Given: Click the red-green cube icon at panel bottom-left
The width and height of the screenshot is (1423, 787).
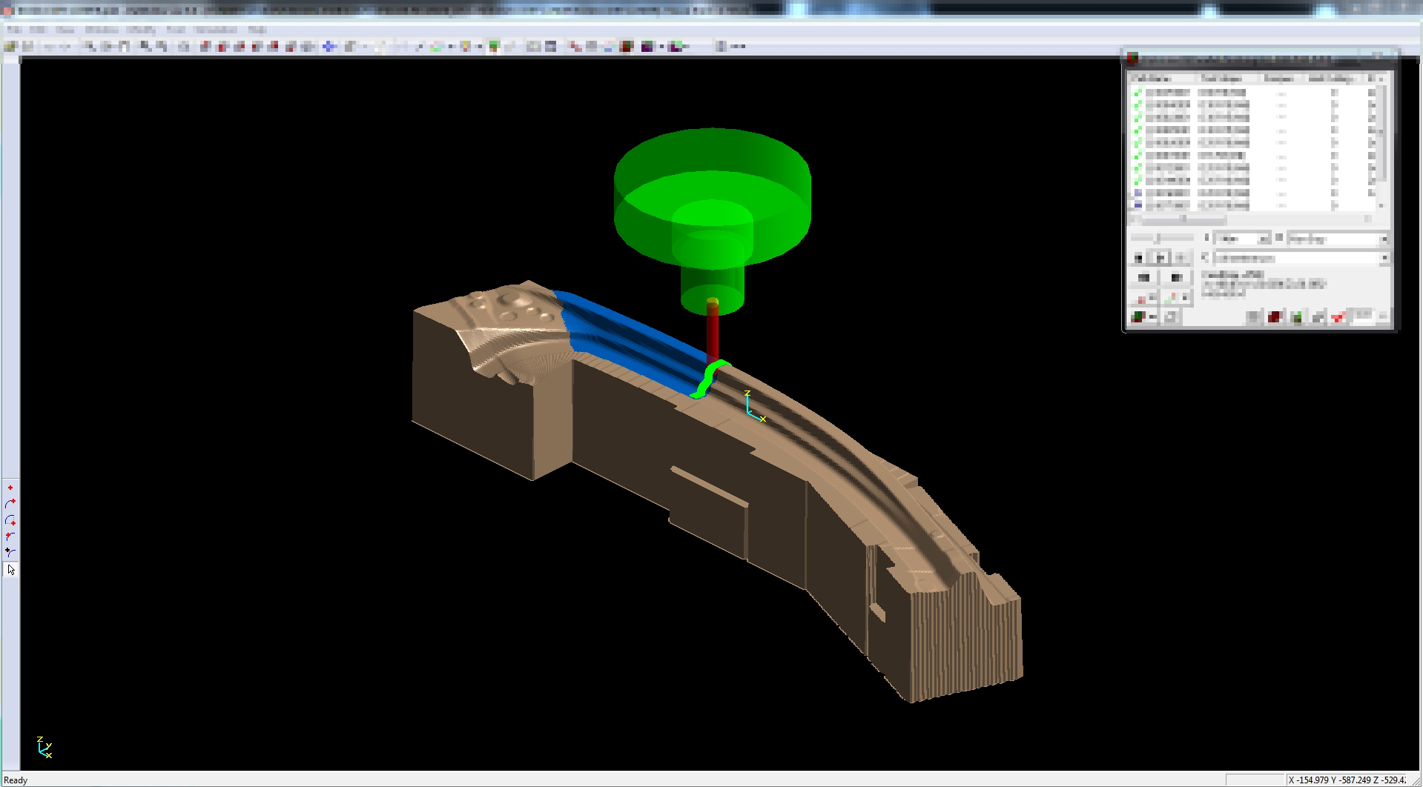Looking at the screenshot, I should (x=1138, y=316).
